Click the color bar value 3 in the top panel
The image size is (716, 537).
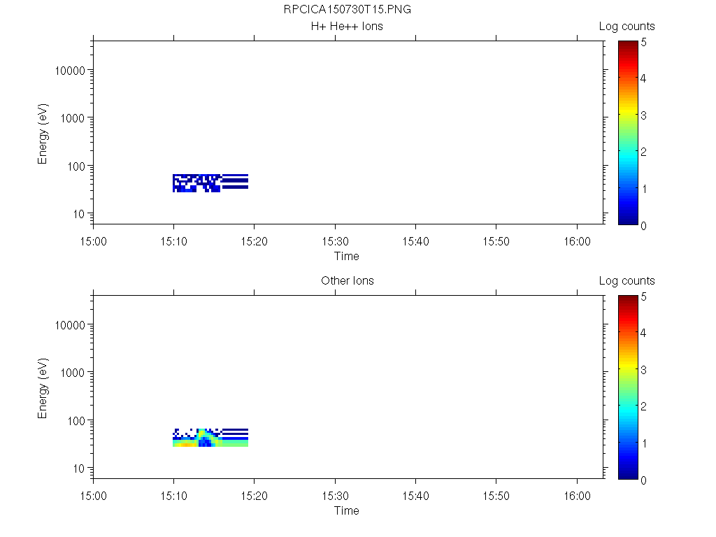coord(643,115)
